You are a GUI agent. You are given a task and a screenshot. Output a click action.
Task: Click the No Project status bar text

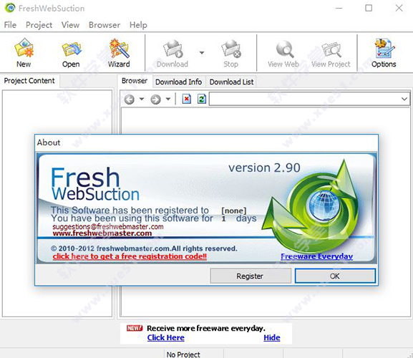[x=183, y=354]
